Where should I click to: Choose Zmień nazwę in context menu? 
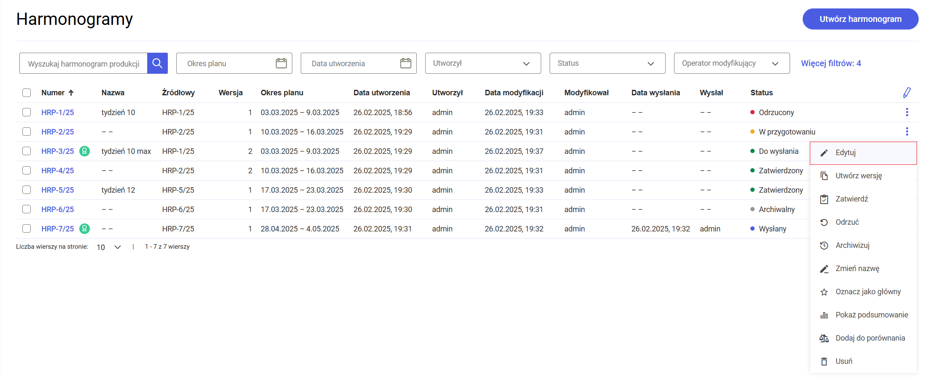tap(863, 269)
